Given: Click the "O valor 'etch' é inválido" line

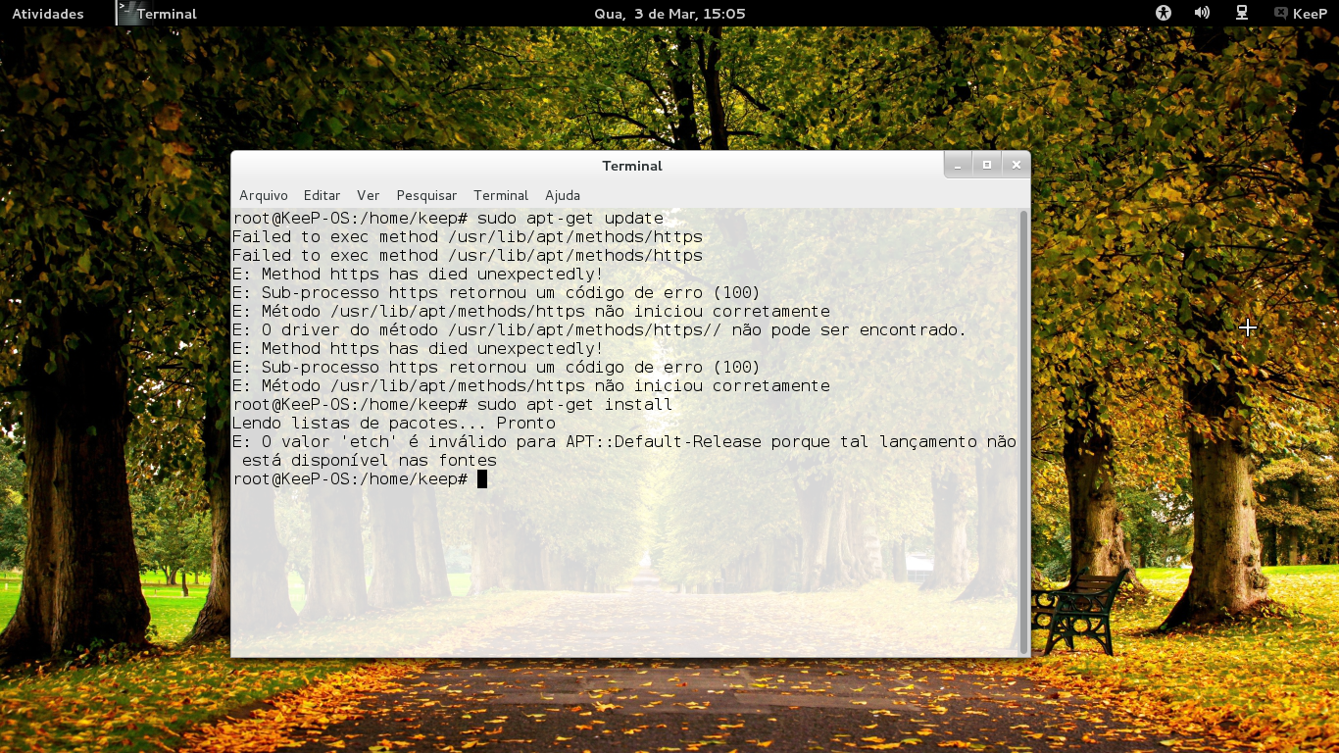Looking at the screenshot, I should point(624,441).
